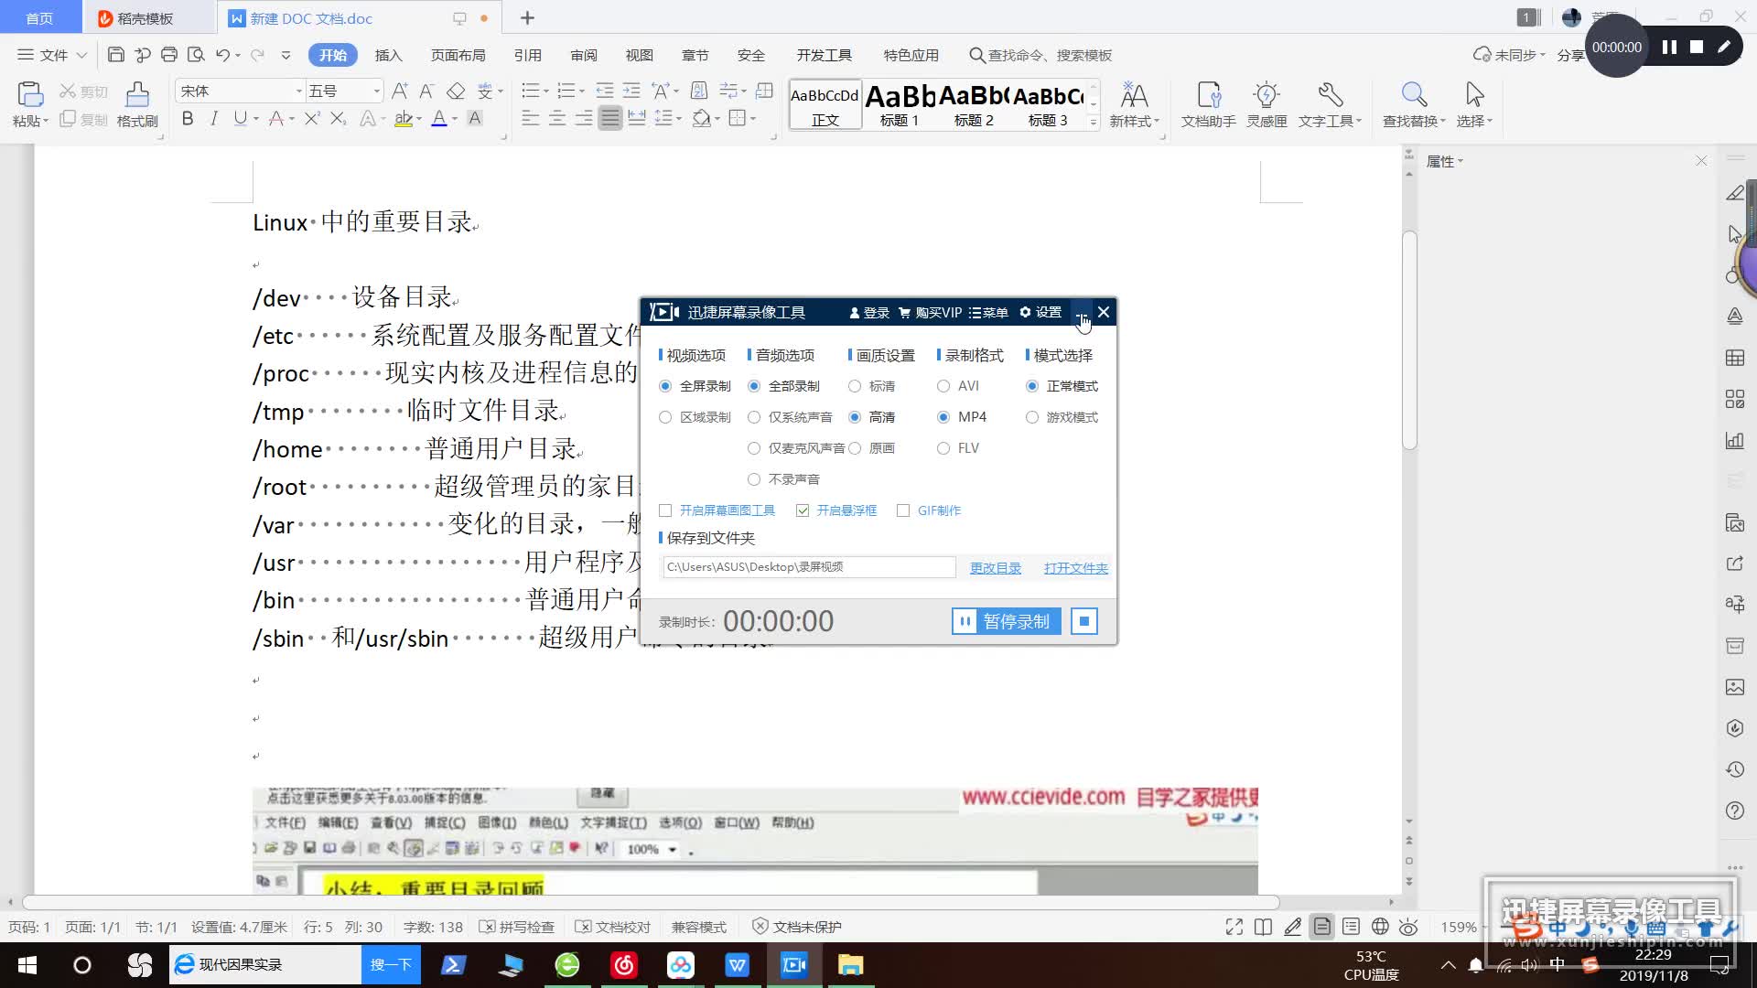Open the Document Assistant (文档助手) tool
The image size is (1757, 988).
(1208, 95)
